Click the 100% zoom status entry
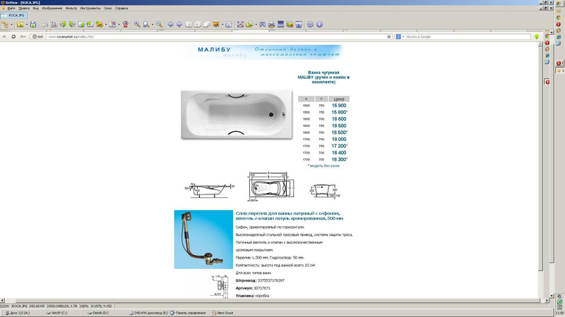This screenshot has height=317, width=565. point(84,306)
